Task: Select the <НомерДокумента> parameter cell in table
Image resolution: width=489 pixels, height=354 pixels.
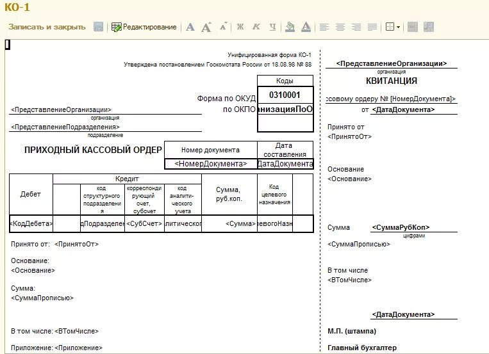Action: 211,164
